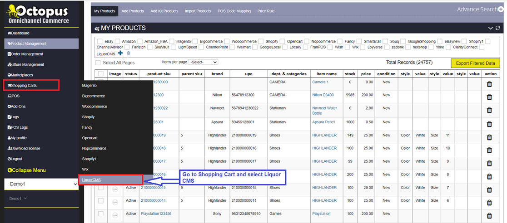Click the Total Records (24757) text
507x223 pixels.
pyautogui.click(x=409, y=62)
